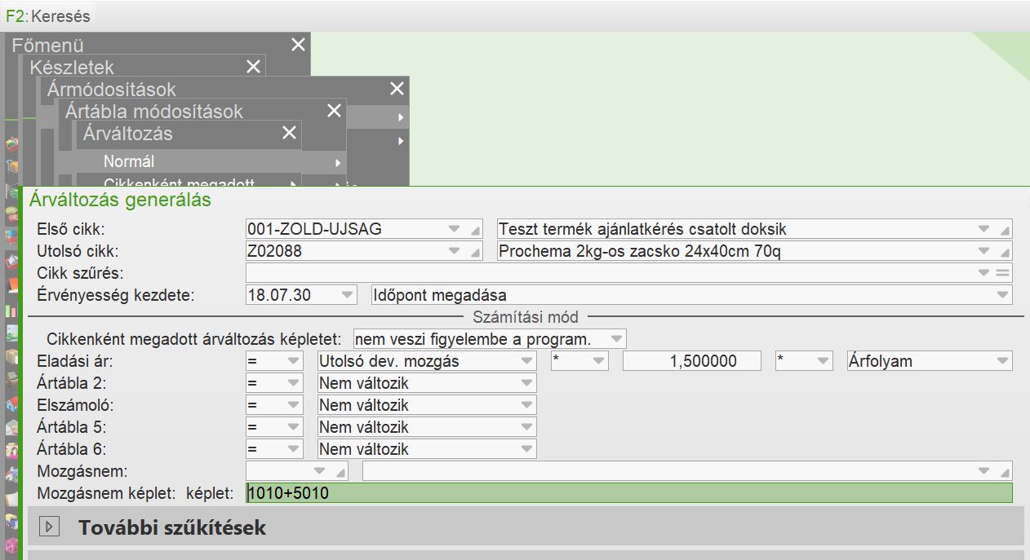Viewport: 1030px width, 560px height.
Task: Open the multiply operator dropdown before 1,500000
Action: [x=599, y=361]
